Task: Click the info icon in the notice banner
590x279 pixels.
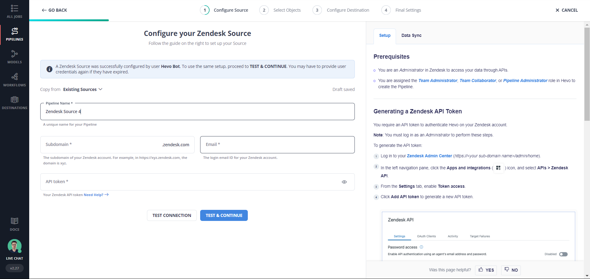Action: click(x=49, y=69)
